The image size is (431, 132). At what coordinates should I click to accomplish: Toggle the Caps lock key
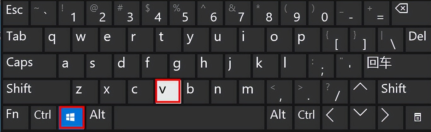[x=30, y=65]
